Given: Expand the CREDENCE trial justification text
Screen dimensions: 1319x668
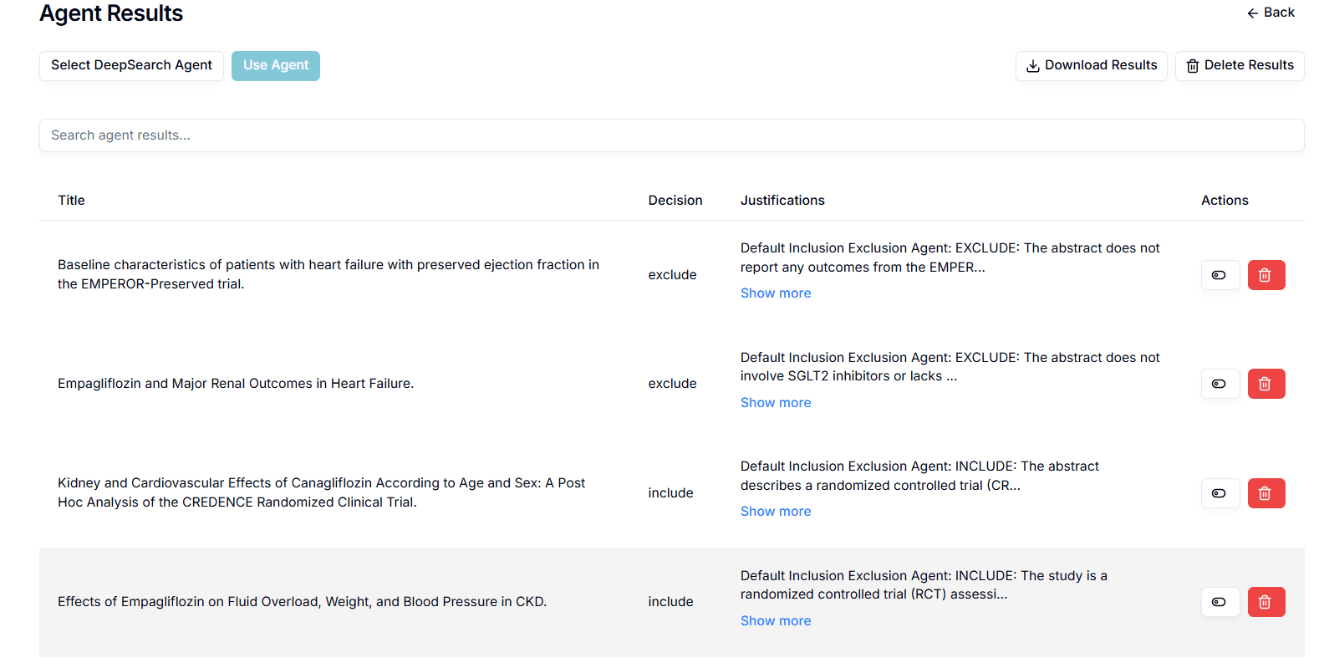Looking at the screenshot, I should 775,512.
